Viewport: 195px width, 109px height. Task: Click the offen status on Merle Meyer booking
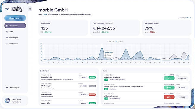tap(92, 86)
